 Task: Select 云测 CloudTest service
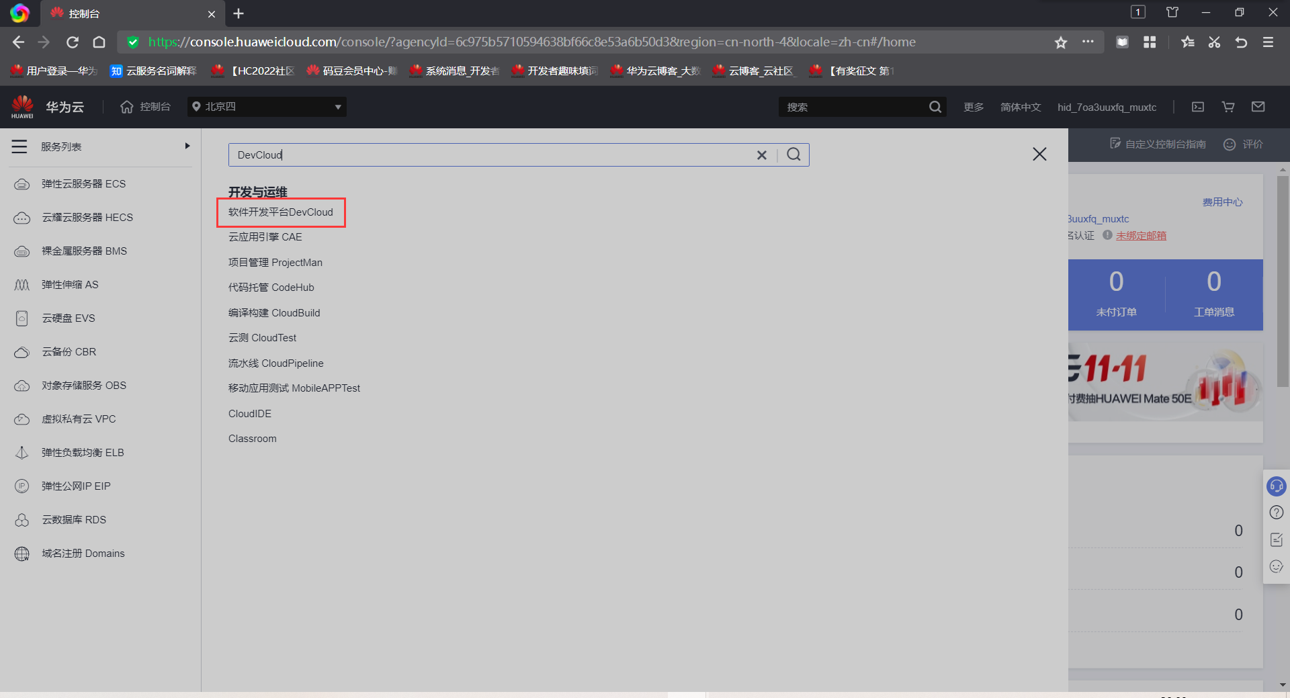coord(263,338)
